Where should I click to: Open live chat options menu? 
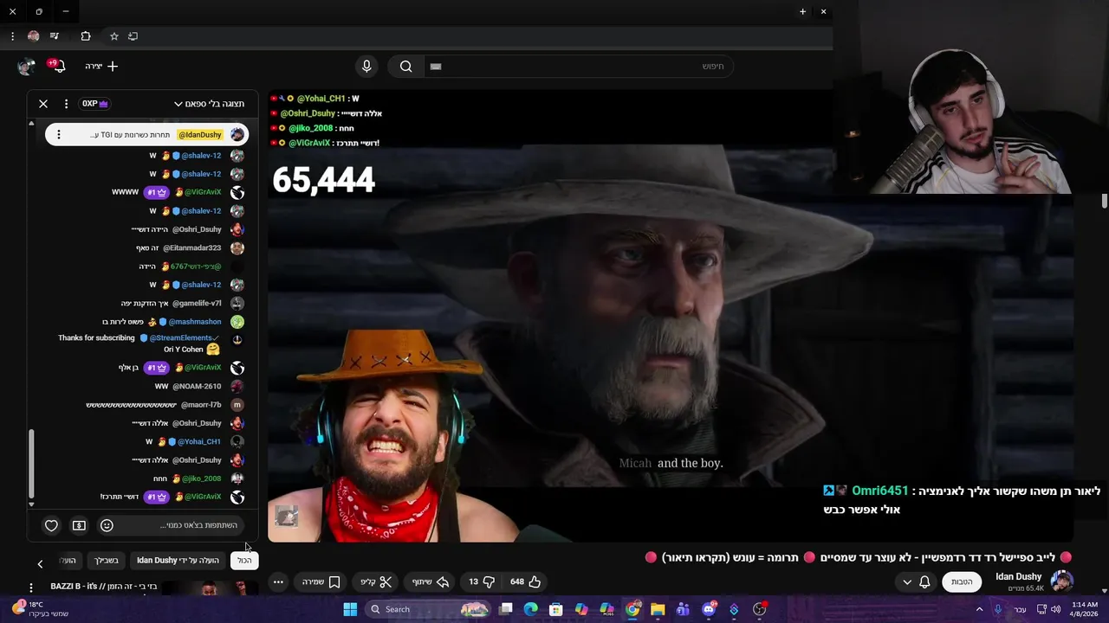(x=66, y=104)
